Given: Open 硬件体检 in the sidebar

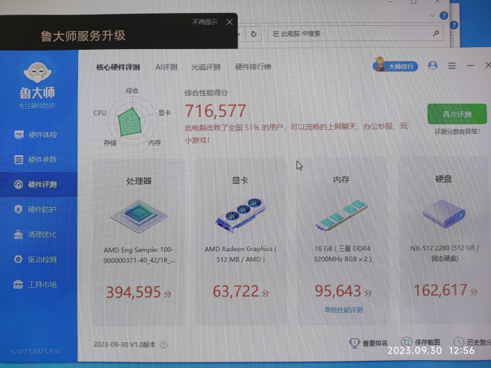Looking at the screenshot, I should [x=35, y=135].
